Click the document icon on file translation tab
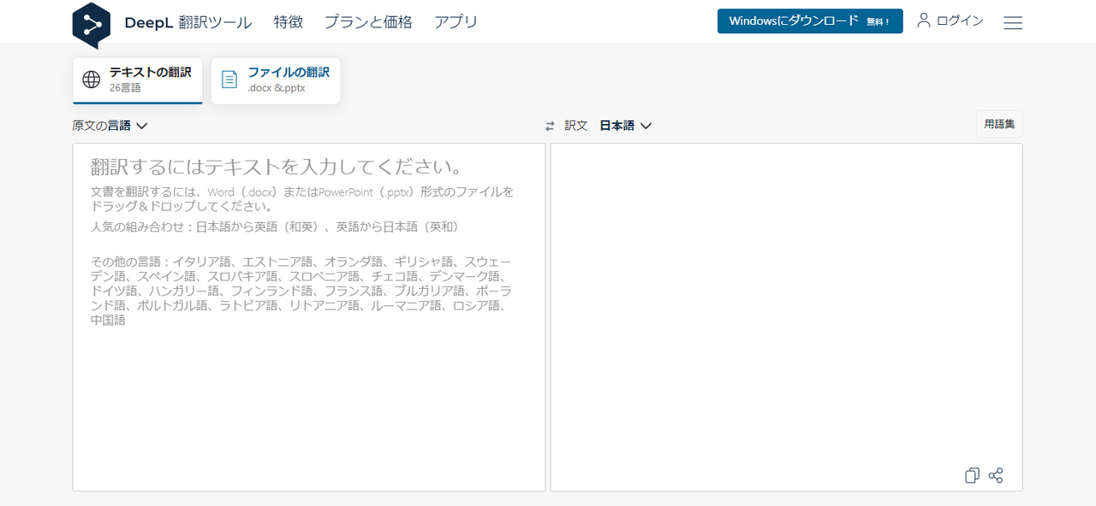1096x506 pixels. point(229,79)
